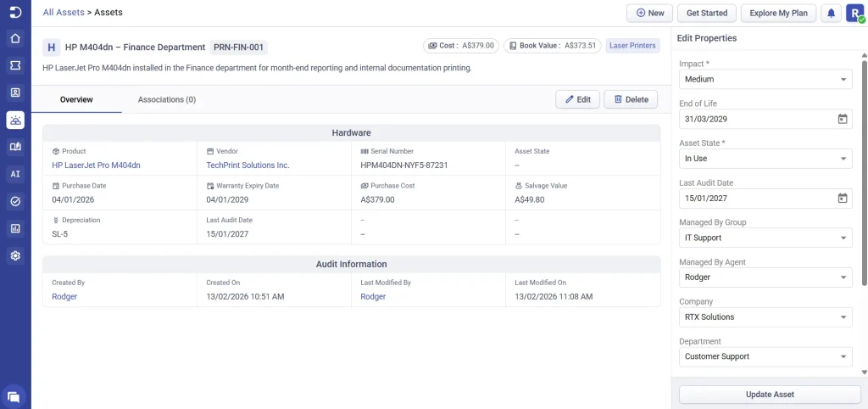The image size is (868, 409).
Task: Open the Reports chart icon in sidebar
Action: [15, 228]
